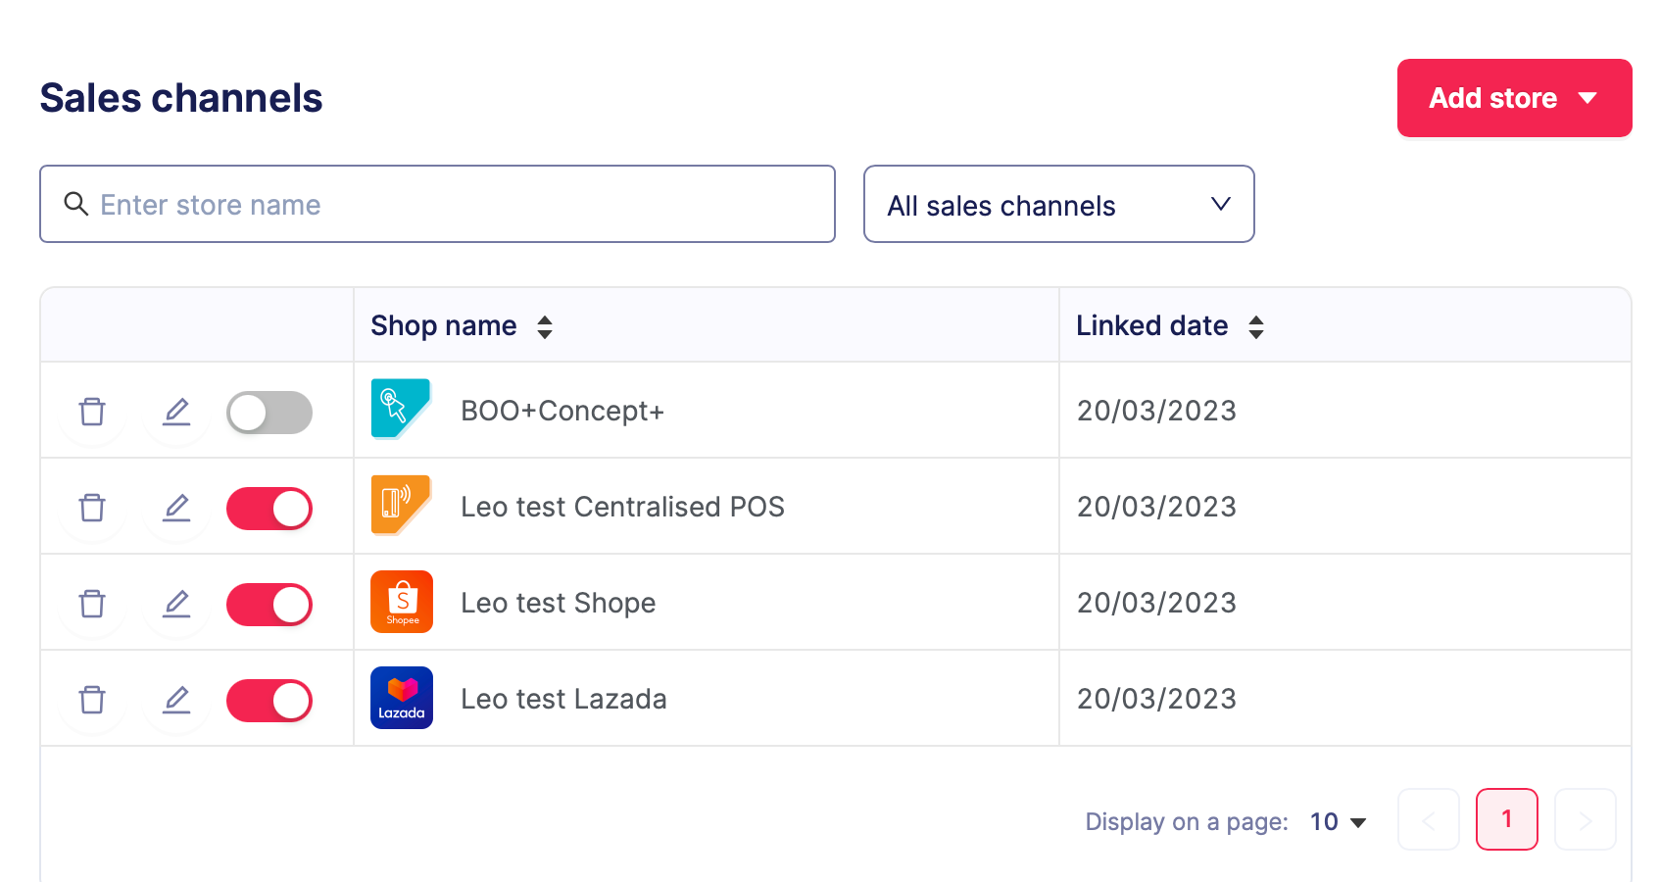The height and width of the screenshot is (882, 1660).
Task: Enable the BOO+Concept+ store toggle
Action: pos(269,413)
